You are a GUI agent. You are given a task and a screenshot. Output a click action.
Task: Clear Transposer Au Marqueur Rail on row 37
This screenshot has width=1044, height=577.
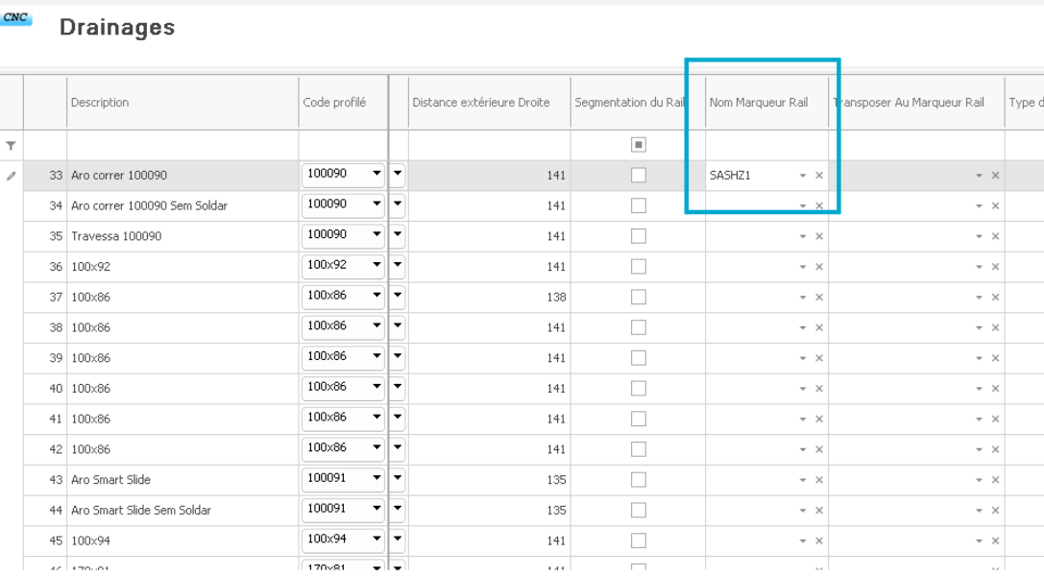[995, 298]
